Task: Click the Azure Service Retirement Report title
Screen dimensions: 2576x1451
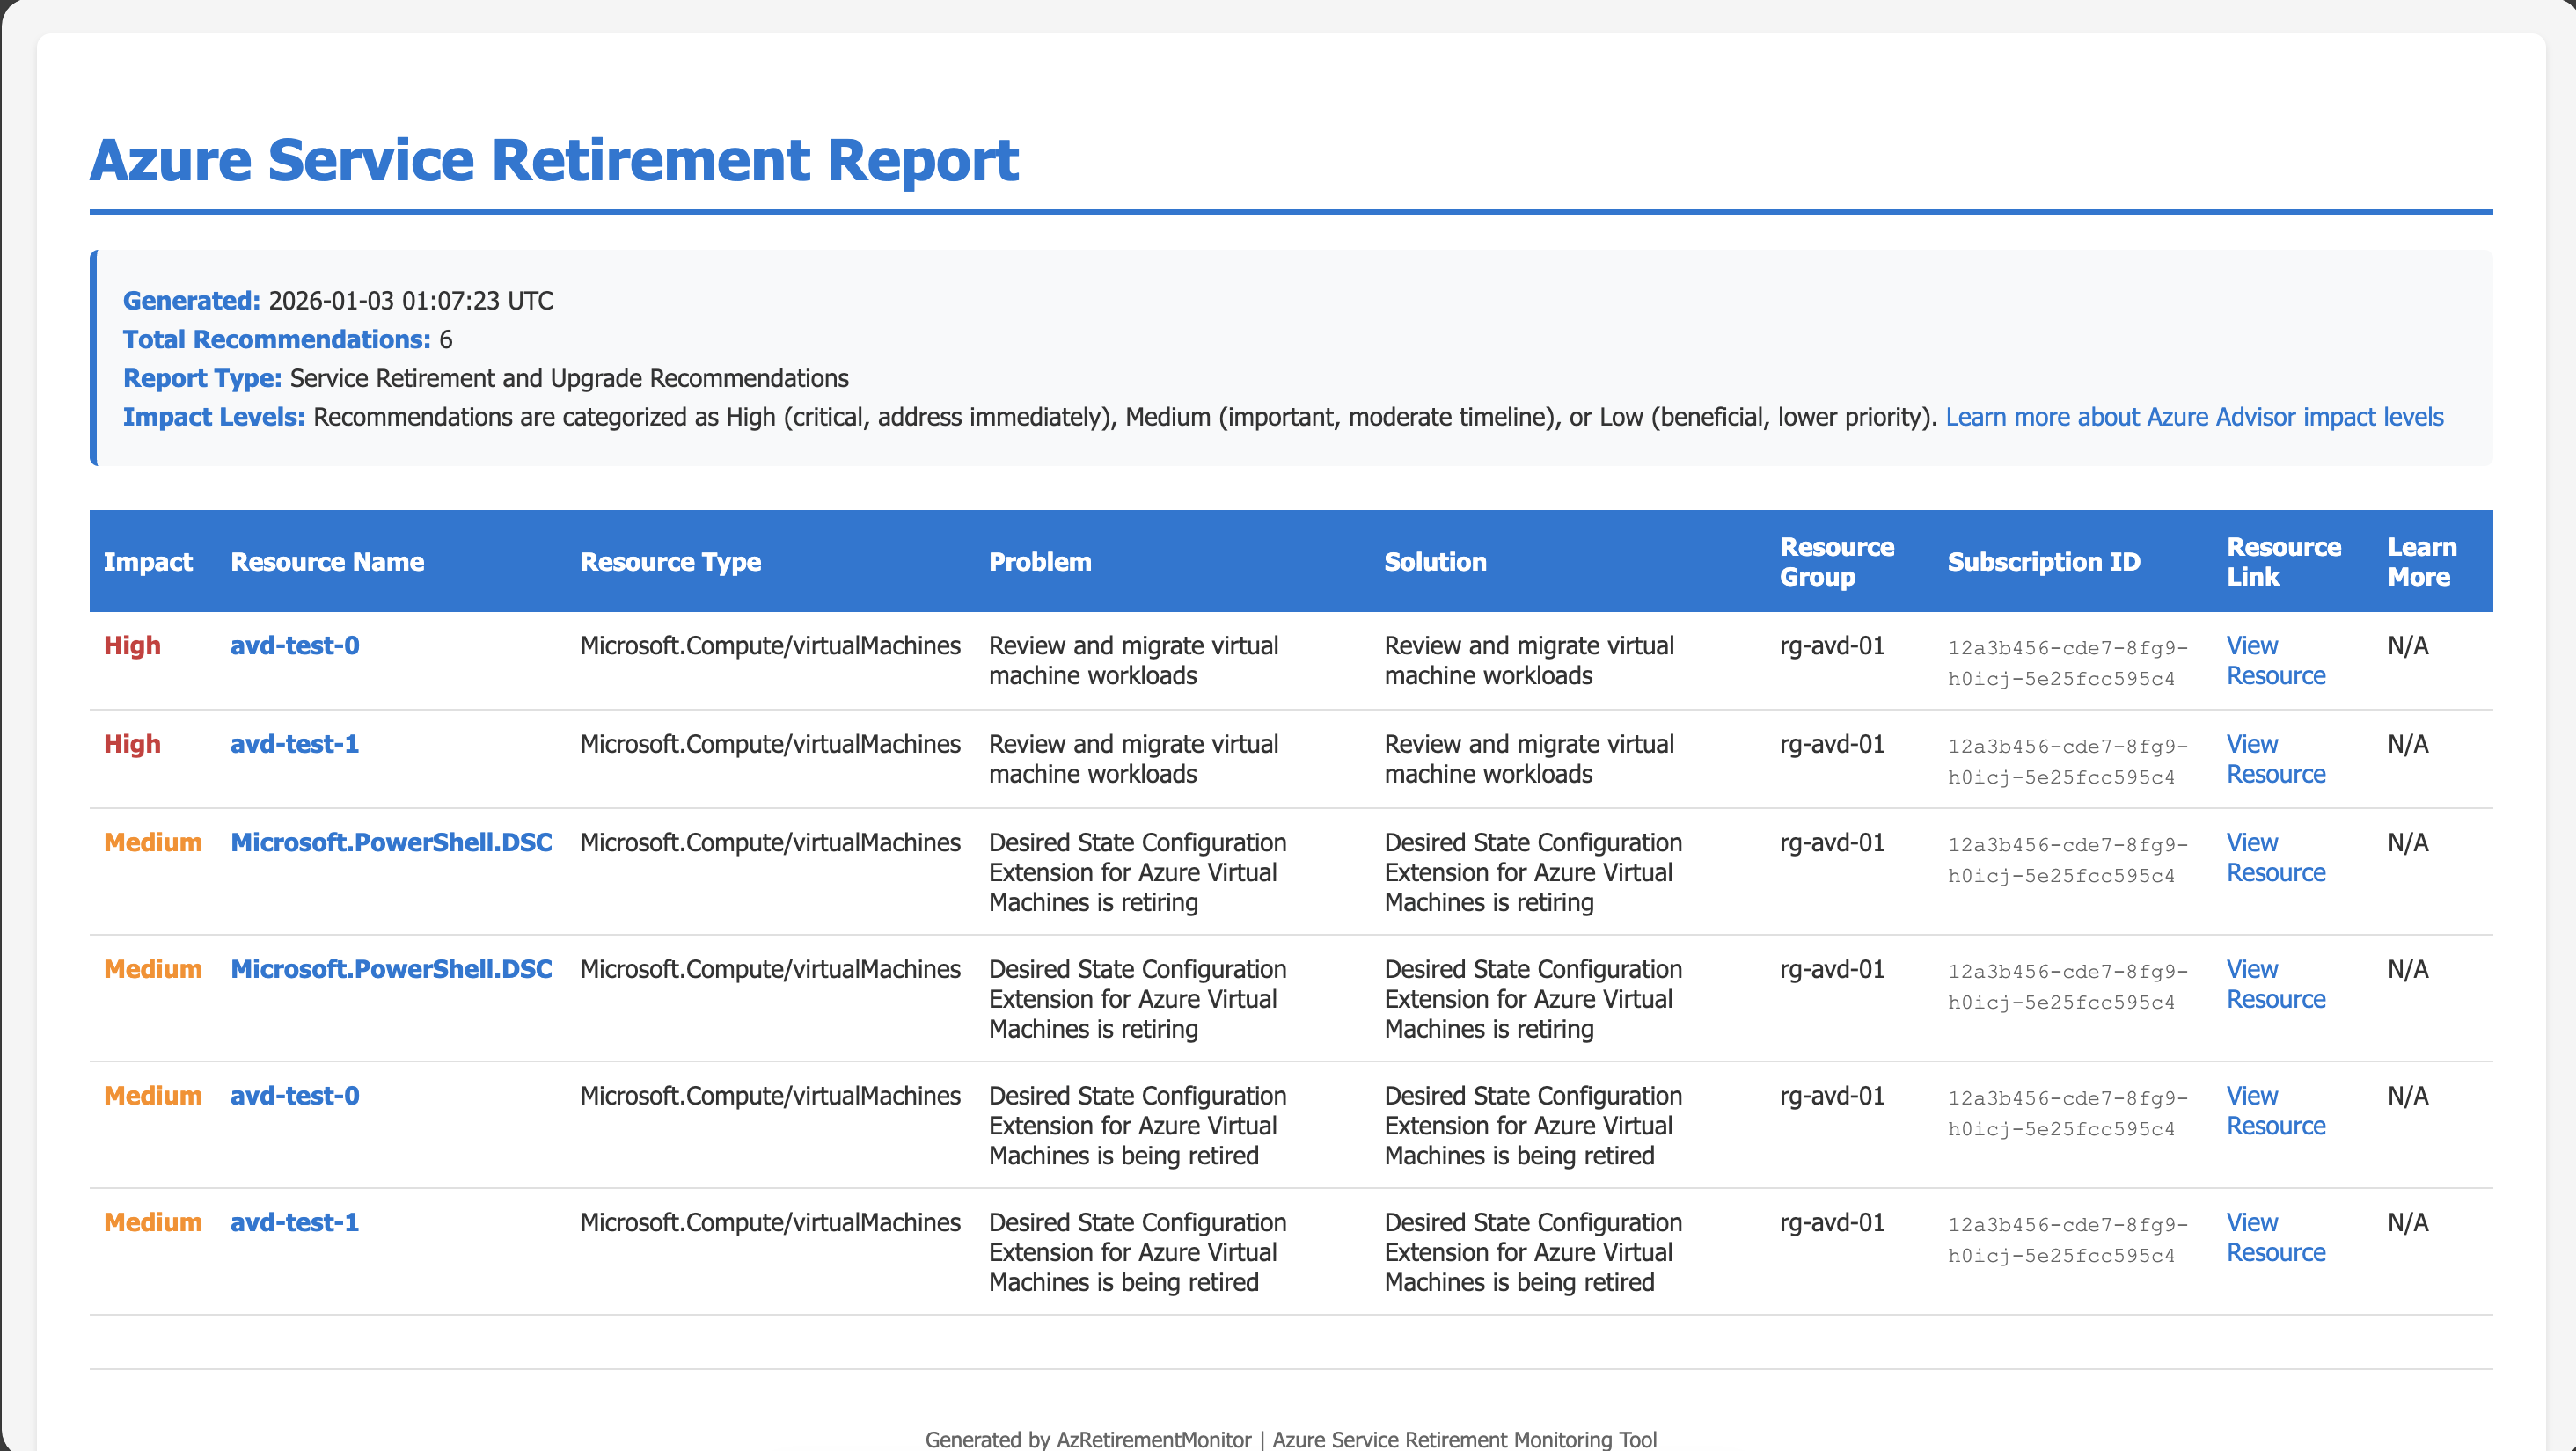Action: [554, 160]
